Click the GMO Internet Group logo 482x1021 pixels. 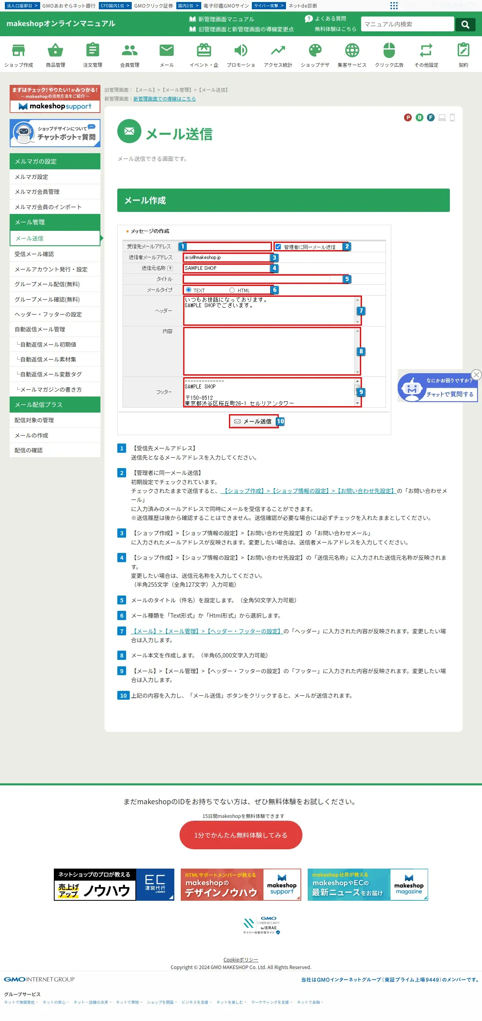[x=39, y=979]
